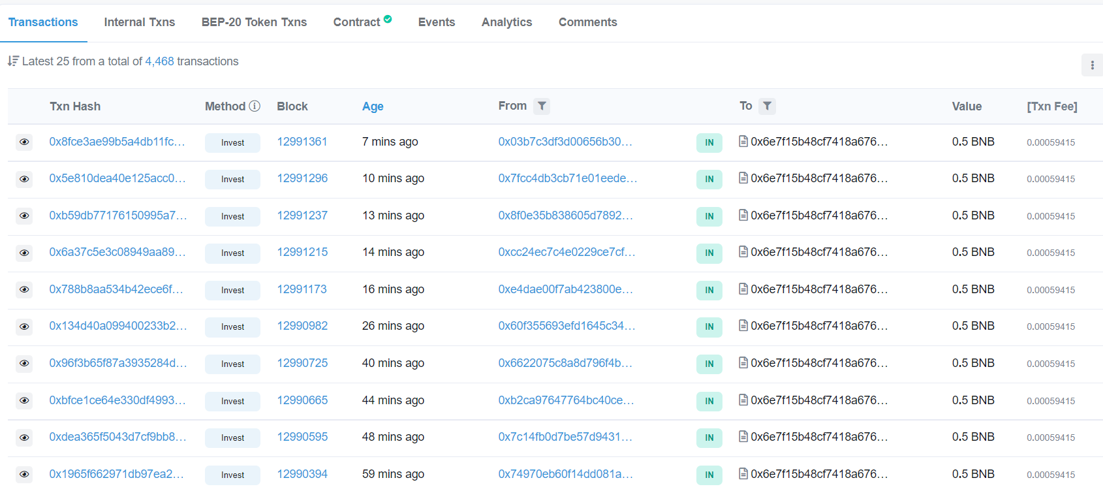This screenshot has height=493, width=1103.
Task: Toggle the [Txn Fee] column header
Action: pyautogui.click(x=1052, y=106)
